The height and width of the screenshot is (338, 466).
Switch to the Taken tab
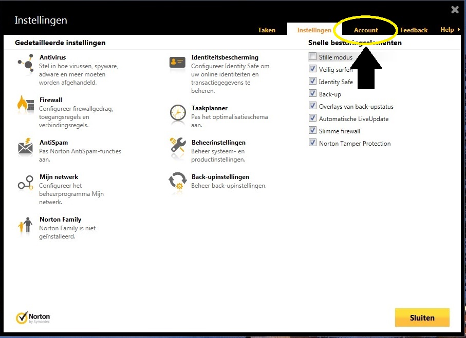tap(267, 30)
